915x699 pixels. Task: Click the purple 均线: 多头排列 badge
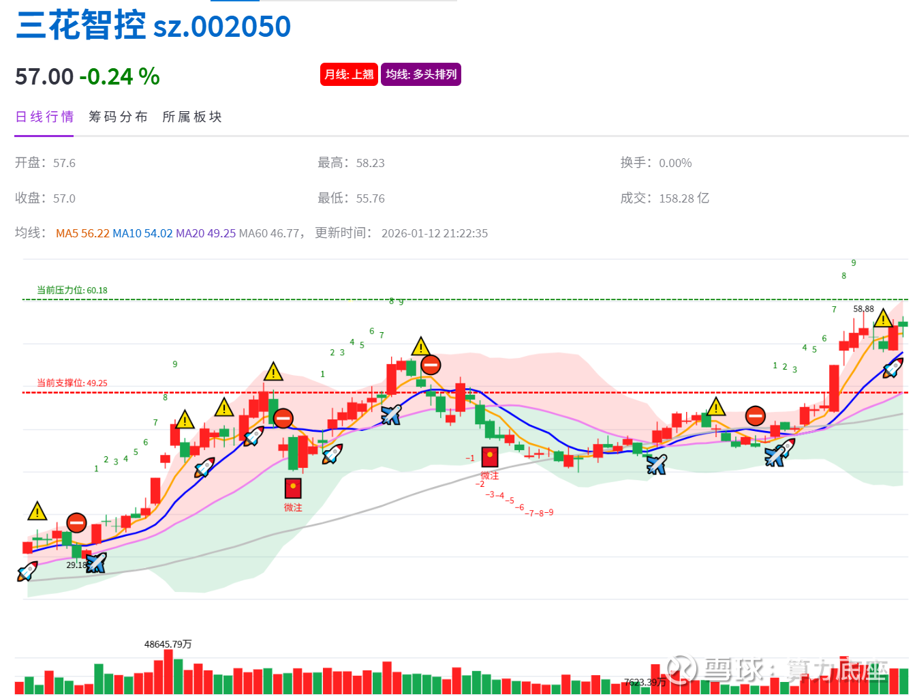coord(421,74)
